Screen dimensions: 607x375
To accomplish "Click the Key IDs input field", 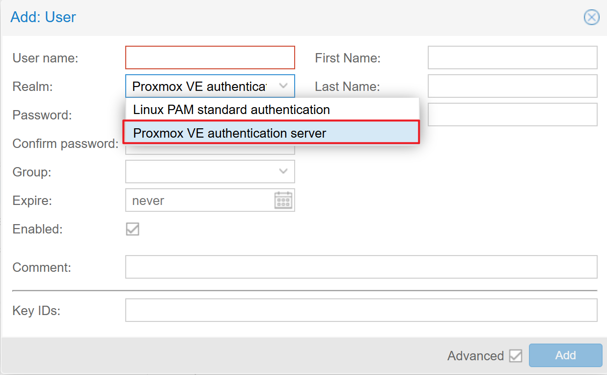I will [x=361, y=310].
